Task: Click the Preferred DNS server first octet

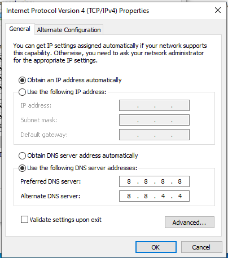Action: tap(129, 181)
